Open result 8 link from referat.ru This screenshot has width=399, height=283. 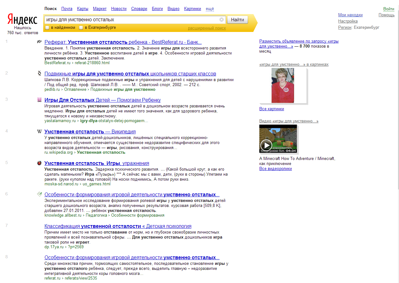click(132, 258)
